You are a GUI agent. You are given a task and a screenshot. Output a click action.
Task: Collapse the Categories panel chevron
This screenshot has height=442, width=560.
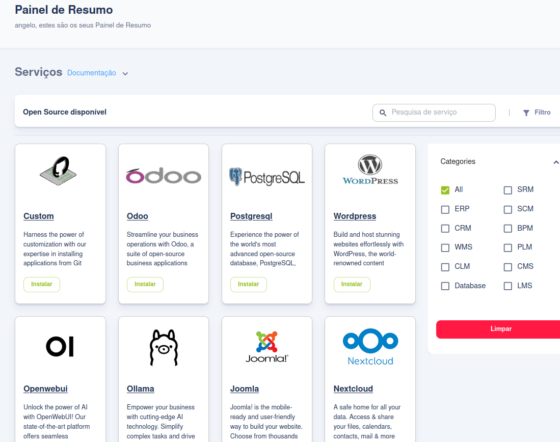[556, 162]
